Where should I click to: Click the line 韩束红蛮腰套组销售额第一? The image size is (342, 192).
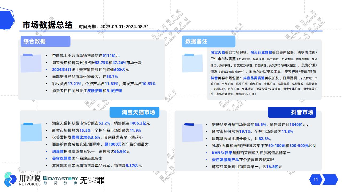point(247,167)
